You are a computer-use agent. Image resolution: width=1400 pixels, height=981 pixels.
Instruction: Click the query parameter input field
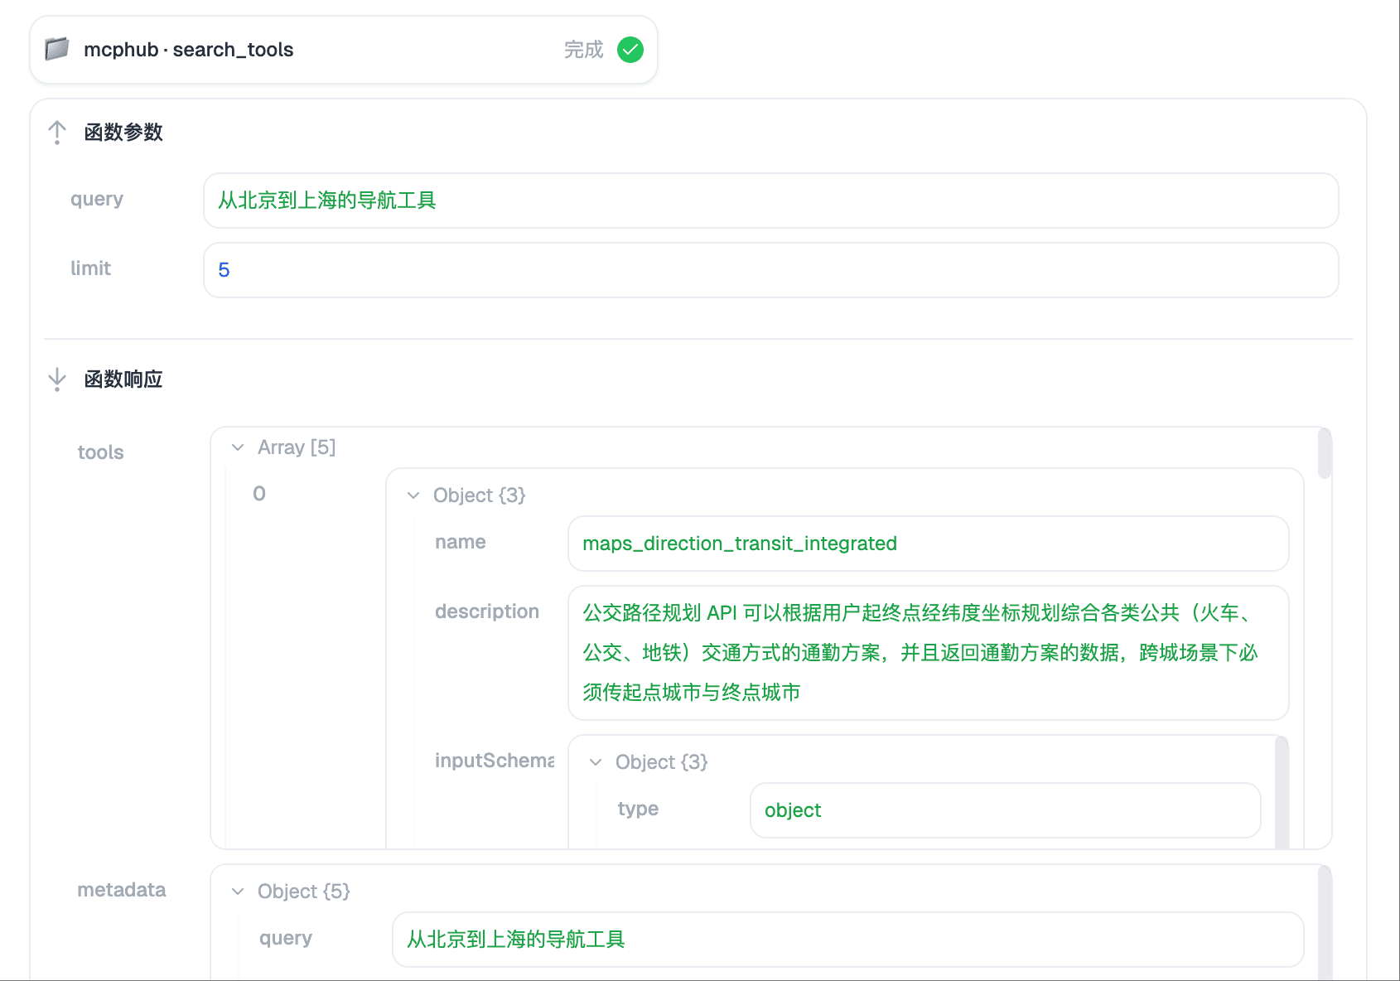[770, 201]
